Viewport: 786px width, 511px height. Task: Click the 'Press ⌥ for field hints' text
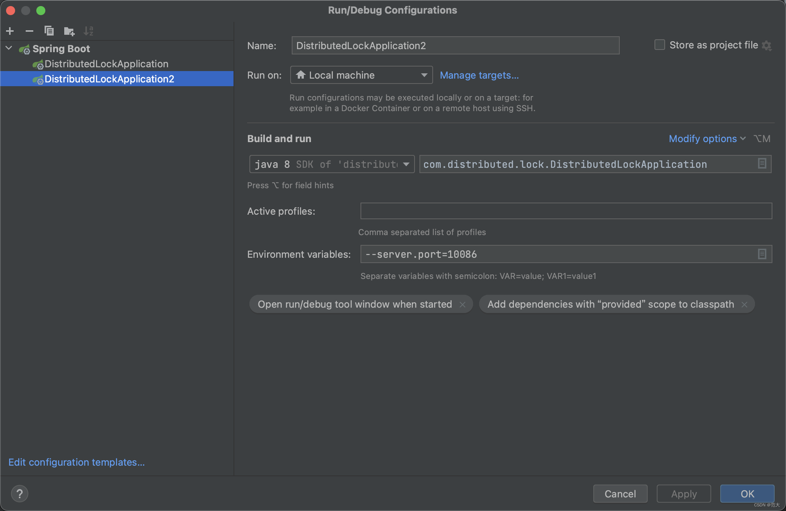coord(290,185)
